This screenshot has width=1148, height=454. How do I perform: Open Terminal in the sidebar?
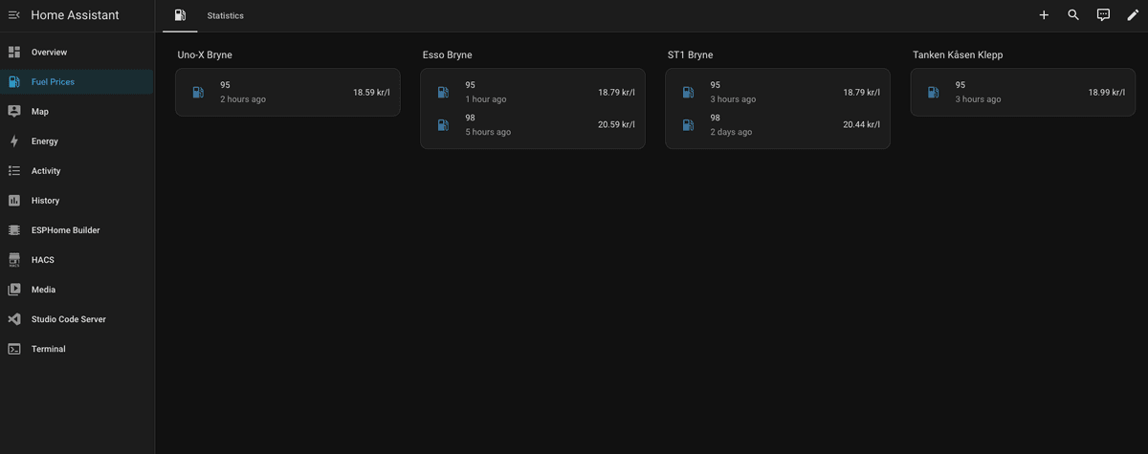click(77, 348)
